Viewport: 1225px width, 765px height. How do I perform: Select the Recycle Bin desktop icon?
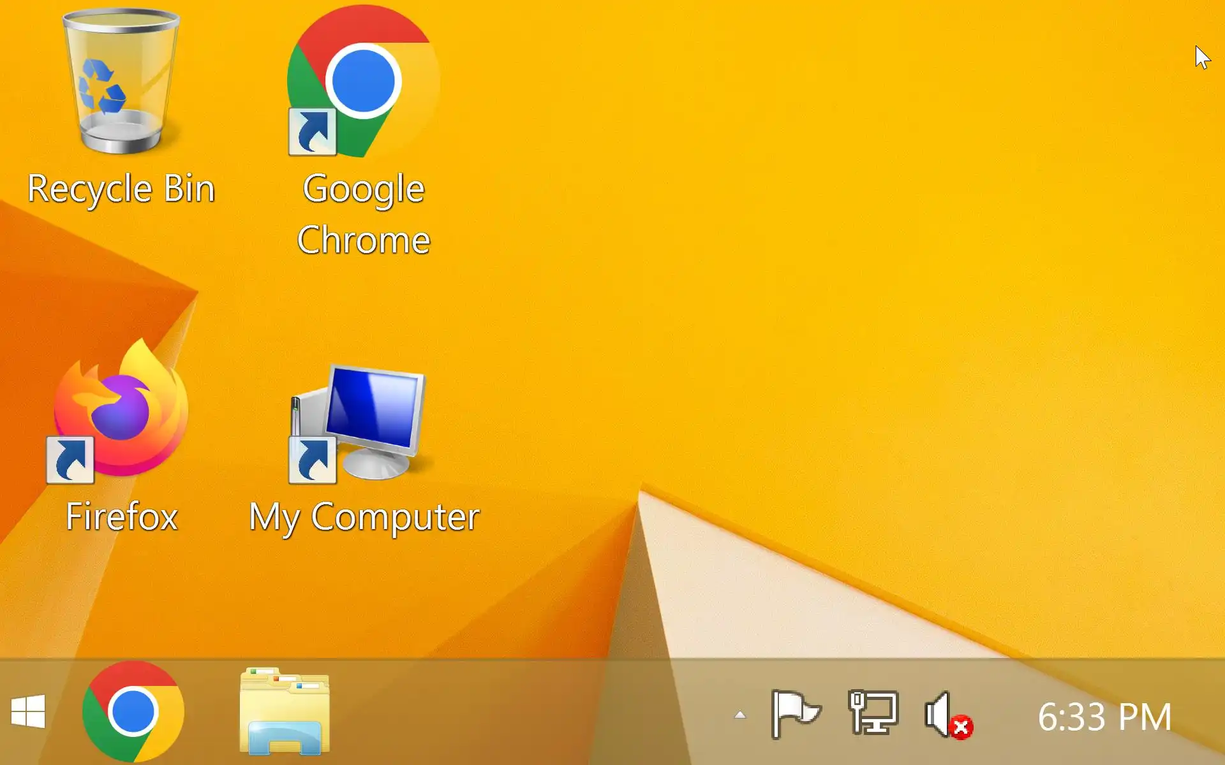[x=121, y=82]
